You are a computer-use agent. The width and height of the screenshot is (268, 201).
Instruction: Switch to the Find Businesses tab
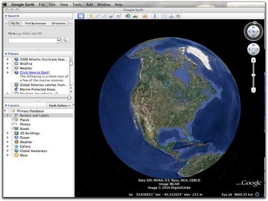coord(36,23)
